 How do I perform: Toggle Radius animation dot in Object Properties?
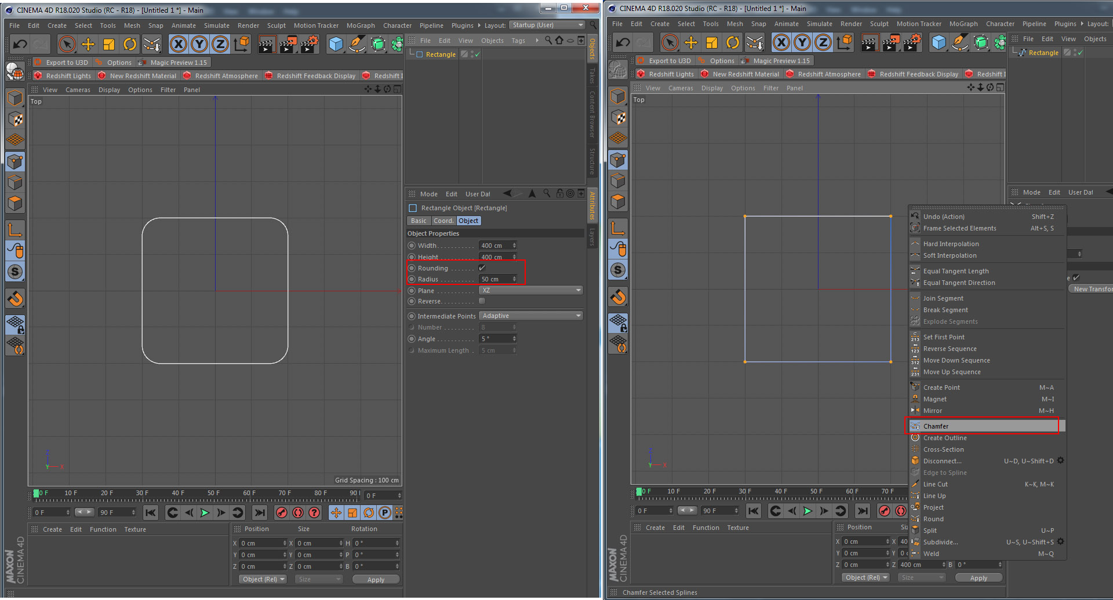(x=412, y=279)
